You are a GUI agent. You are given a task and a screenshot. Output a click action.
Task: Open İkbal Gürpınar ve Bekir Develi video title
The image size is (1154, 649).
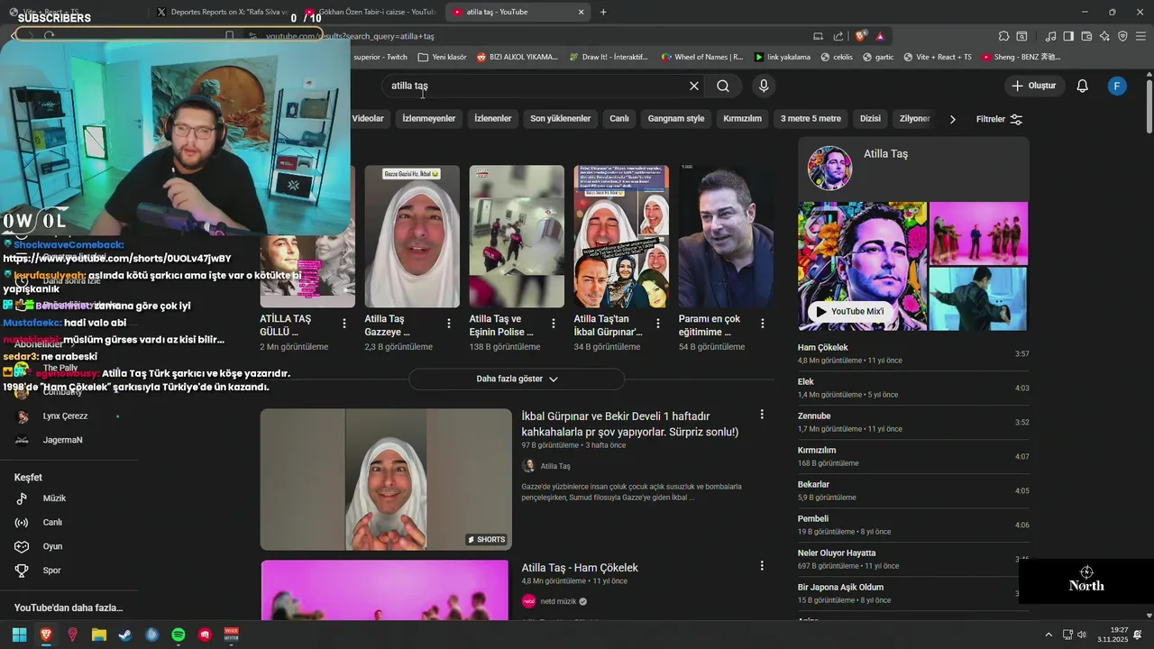pos(629,424)
